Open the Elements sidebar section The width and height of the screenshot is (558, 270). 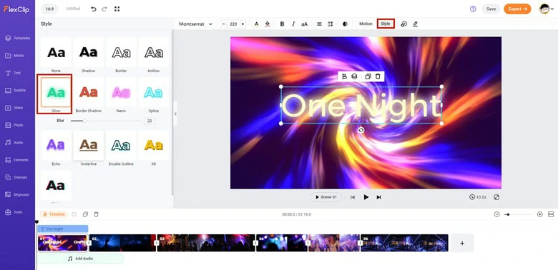point(17,160)
